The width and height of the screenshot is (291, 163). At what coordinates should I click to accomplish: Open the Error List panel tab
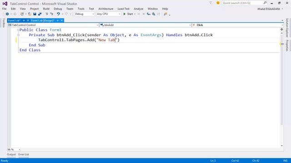point(24,154)
